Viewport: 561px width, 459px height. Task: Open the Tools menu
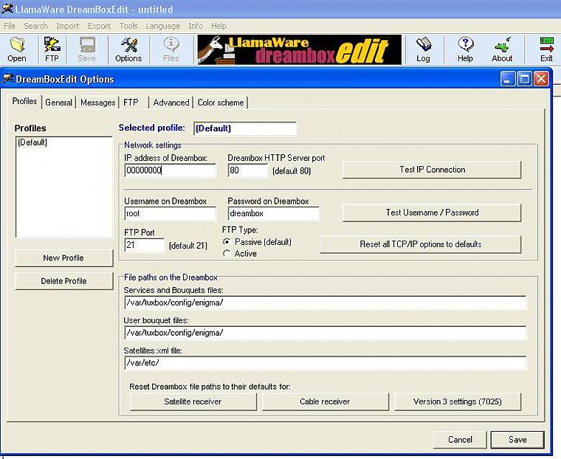pyautogui.click(x=128, y=26)
